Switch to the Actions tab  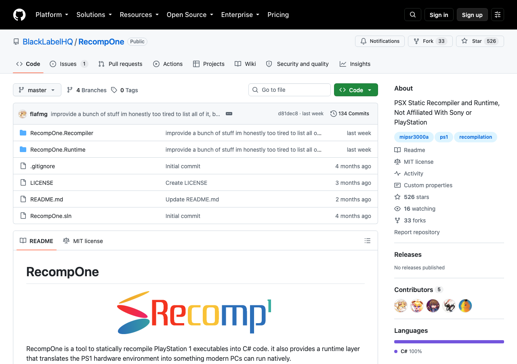coord(168,64)
